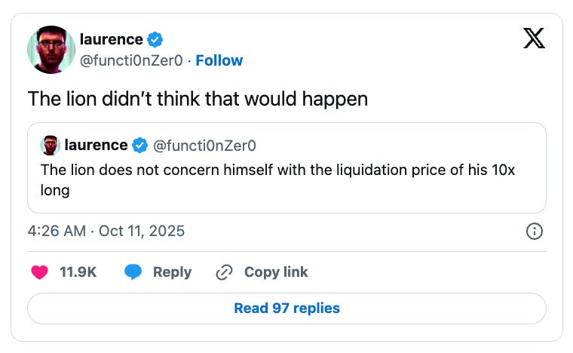Click the Reply text label
The height and width of the screenshot is (353, 573).
[172, 272]
